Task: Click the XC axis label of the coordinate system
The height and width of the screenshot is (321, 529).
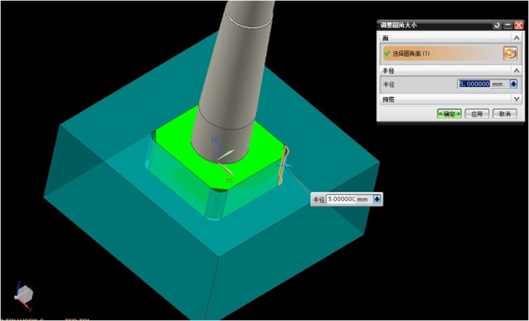Action: tap(229, 180)
